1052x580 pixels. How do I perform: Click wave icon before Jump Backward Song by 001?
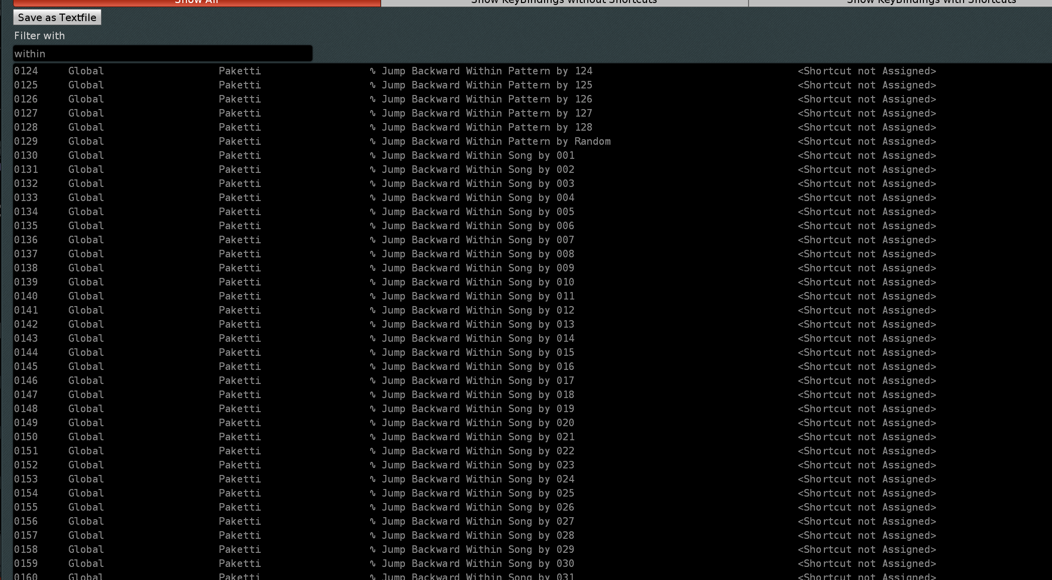click(373, 156)
